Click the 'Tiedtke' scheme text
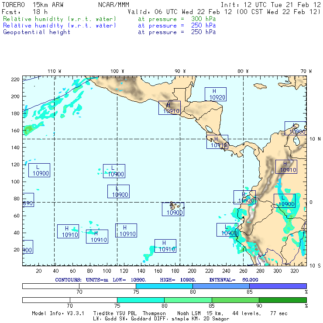This screenshot has height=323, width=323. click(x=103, y=313)
